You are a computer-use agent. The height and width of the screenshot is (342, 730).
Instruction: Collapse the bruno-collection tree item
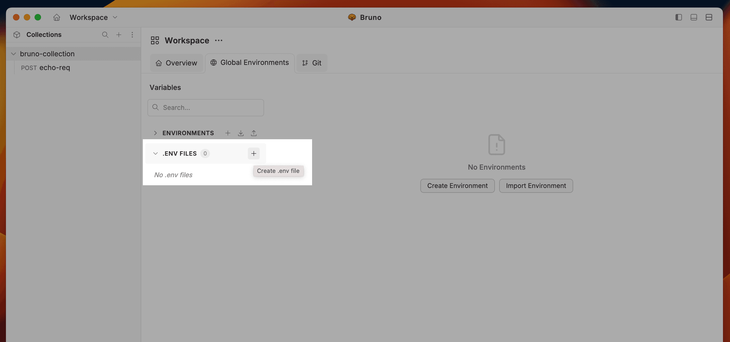coord(13,54)
